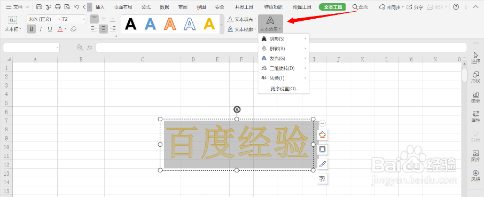Set bottom vertical alignment

[113, 19]
